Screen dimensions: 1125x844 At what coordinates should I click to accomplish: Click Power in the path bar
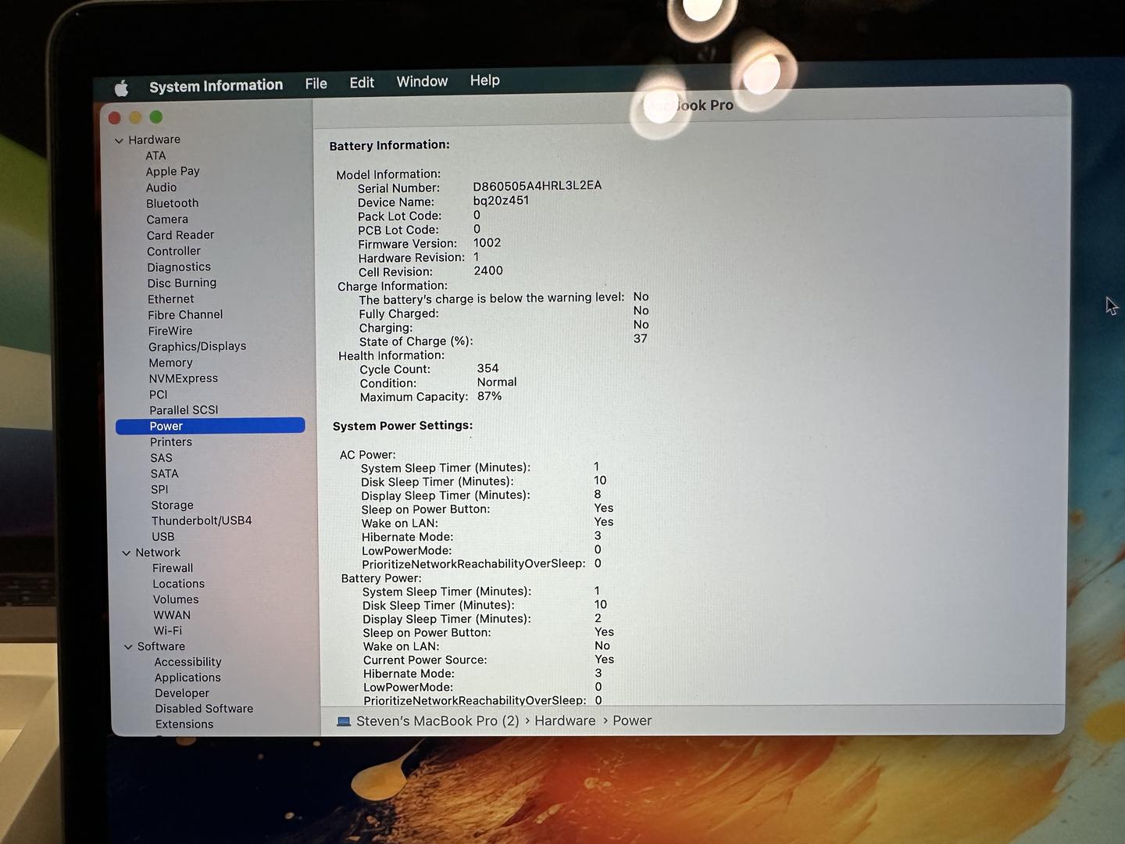[632, 721]
